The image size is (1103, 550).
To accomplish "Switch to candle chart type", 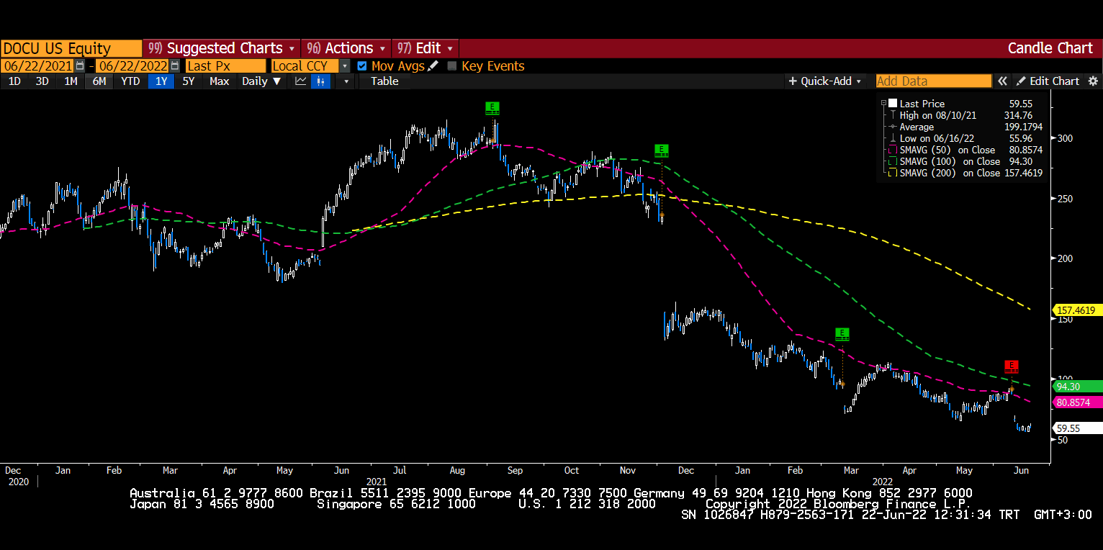I will pyautogui.click(x=321, y=81).
